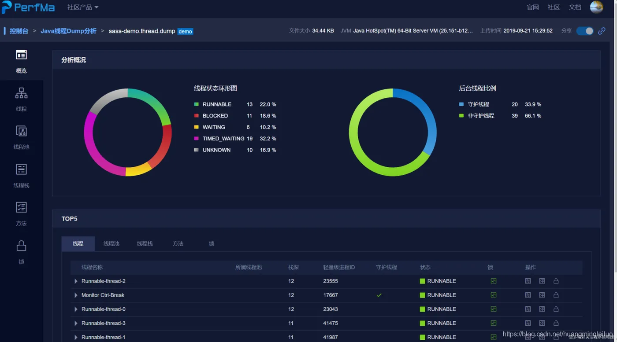The width and height of the screenshot is (617, 342).
Task: Expand the Runnable-thread-2 row
Action: (x=76, y=281)
